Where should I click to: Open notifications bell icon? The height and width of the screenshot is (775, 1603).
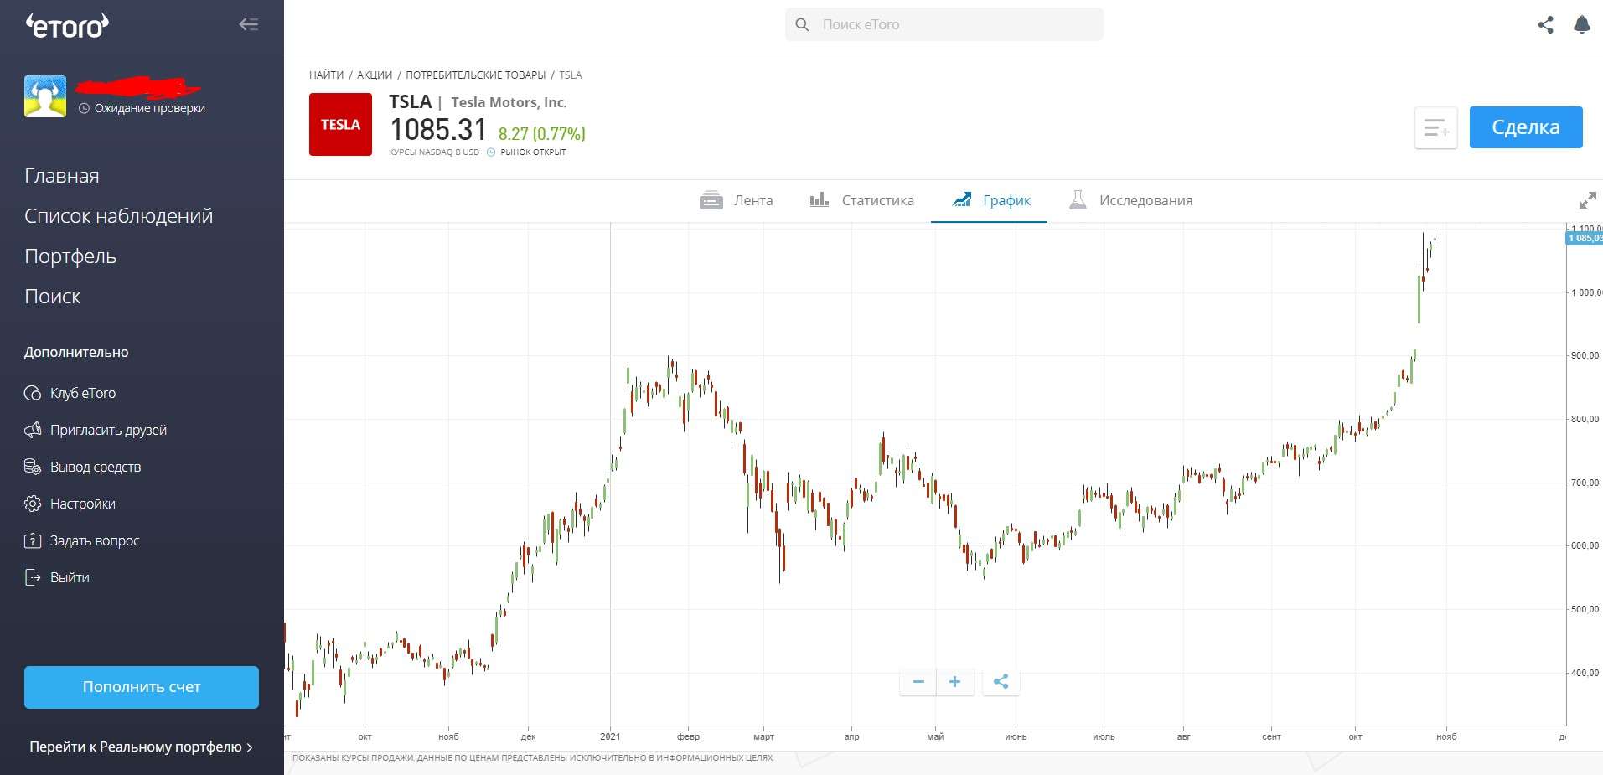(1582, 24)
